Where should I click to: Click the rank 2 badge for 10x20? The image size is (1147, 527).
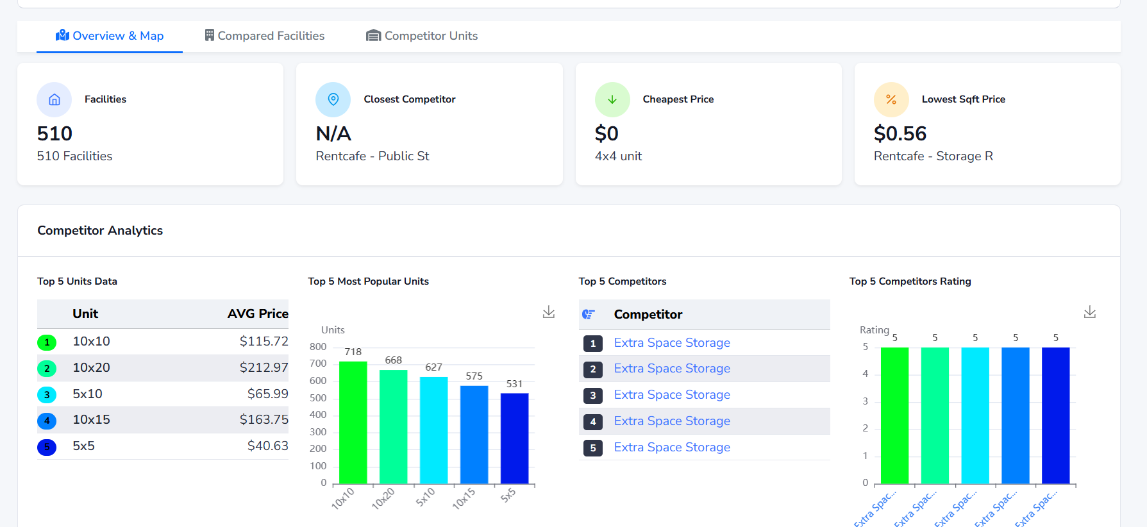(x=47, y=369)
